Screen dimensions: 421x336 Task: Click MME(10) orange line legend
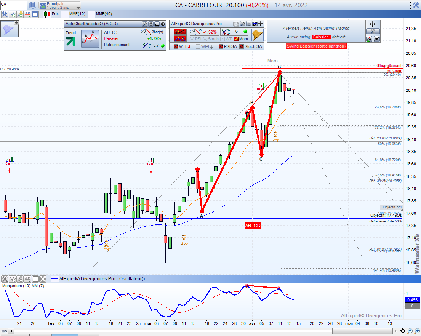[73, 14]
